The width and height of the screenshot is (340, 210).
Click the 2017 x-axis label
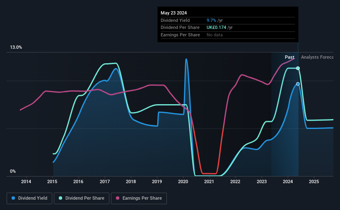(x=105, y=181)
